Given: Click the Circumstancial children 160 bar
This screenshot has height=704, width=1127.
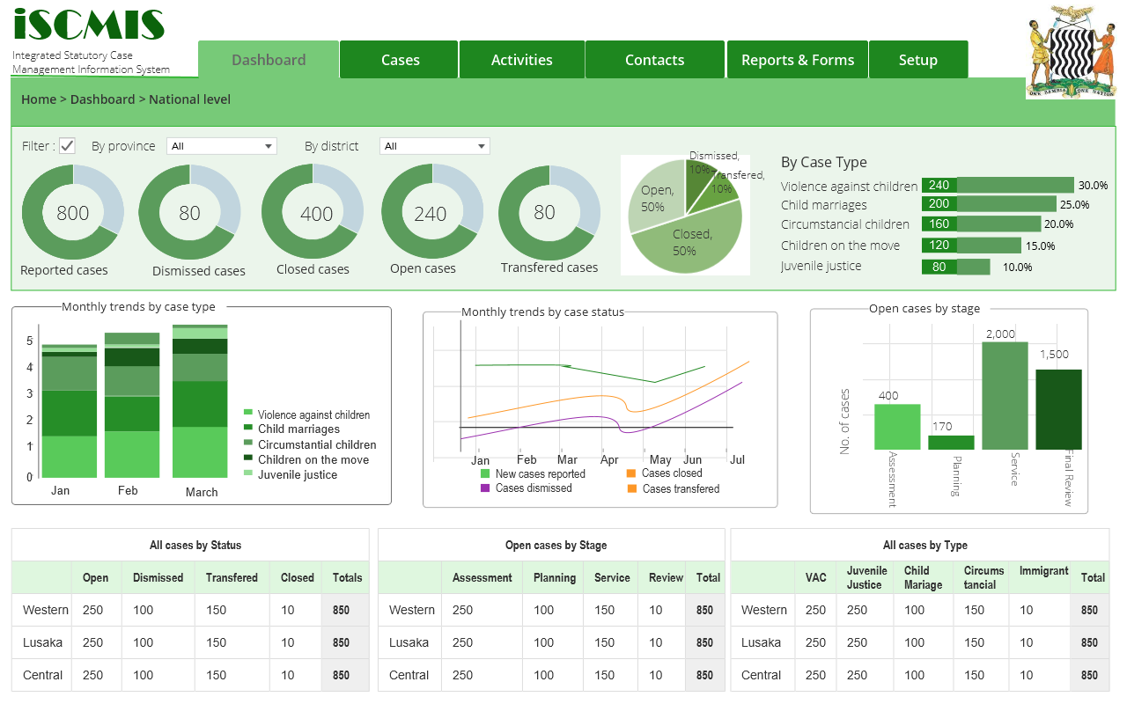Looking at the screenshot, I should point(981,224).
